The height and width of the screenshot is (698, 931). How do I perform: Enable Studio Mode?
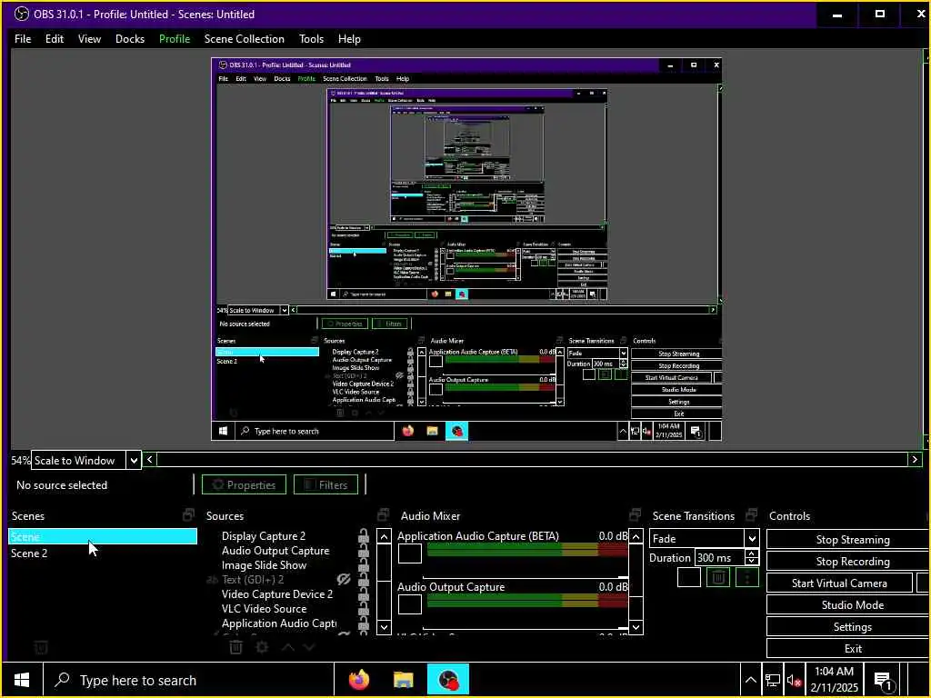click(852, 604)
